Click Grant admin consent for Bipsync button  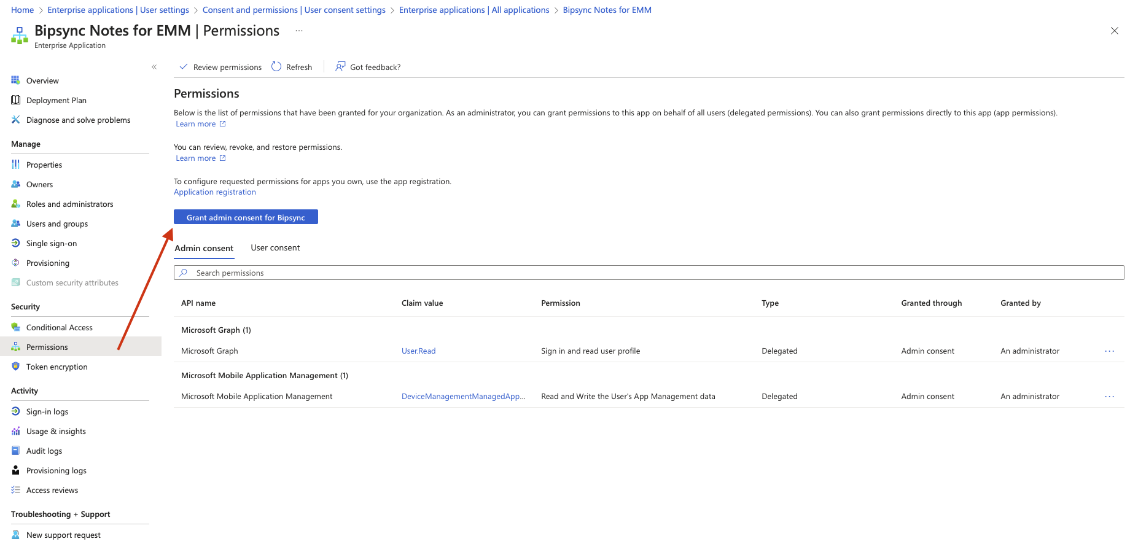tap(246, 217)
